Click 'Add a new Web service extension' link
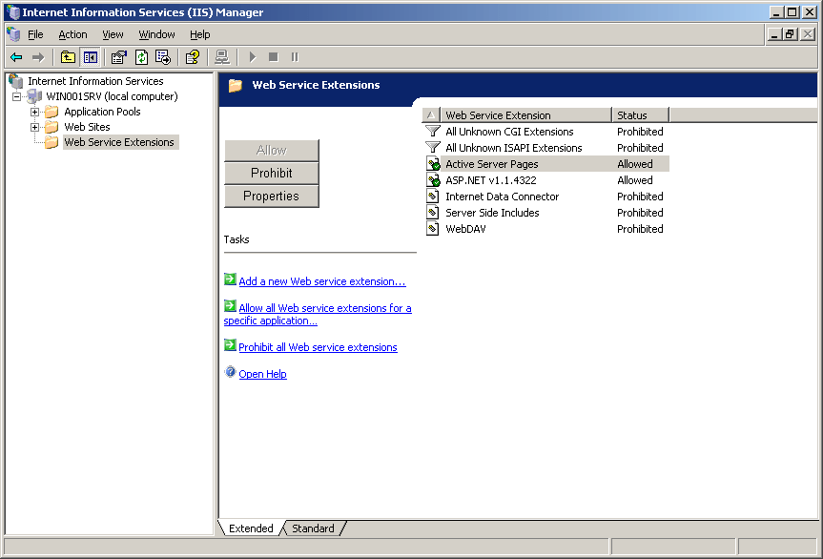Screen dimensions: 823x559 (x=321, y=281)
